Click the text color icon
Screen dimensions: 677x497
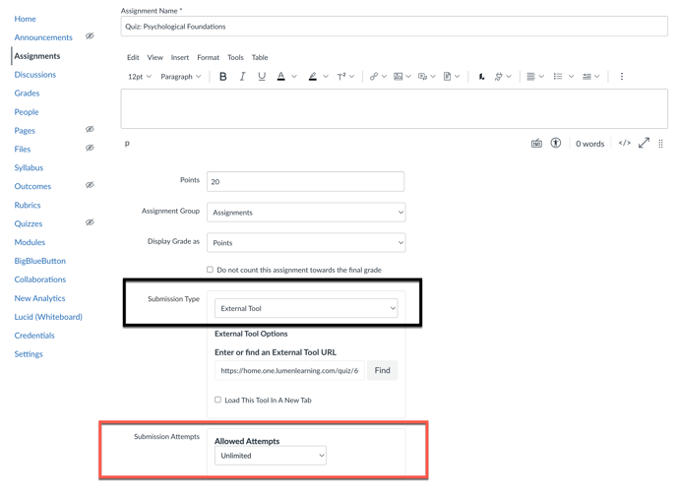click(x=281, y=77)
